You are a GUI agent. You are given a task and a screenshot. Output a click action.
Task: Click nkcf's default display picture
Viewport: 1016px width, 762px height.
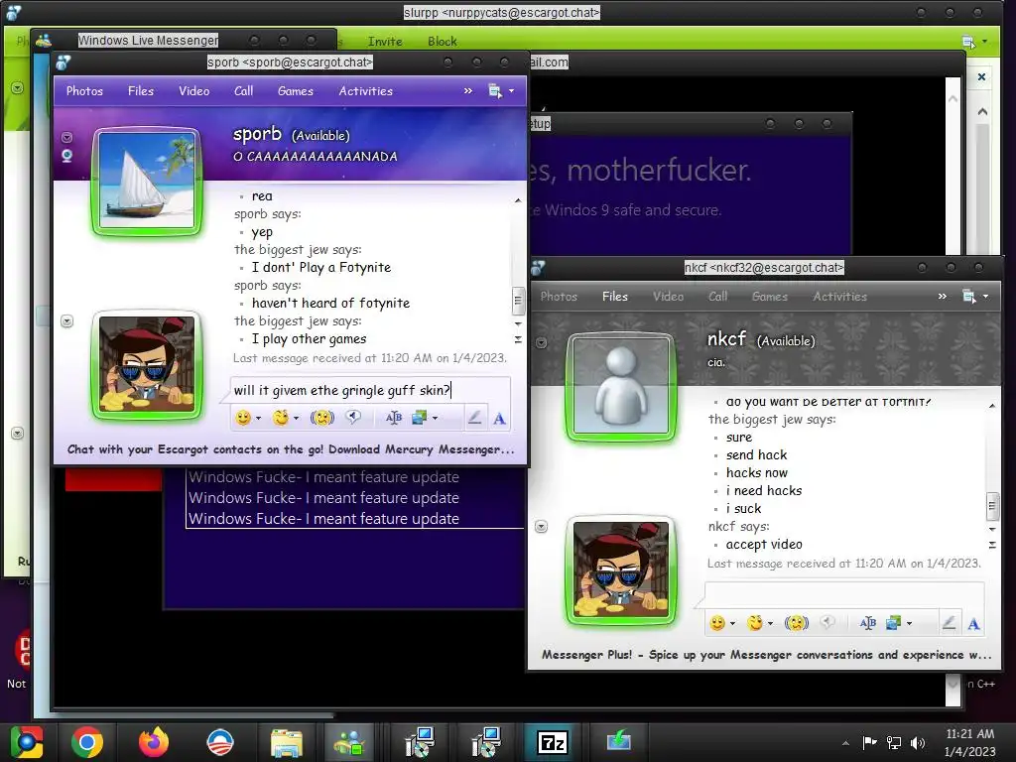[621, 386]
